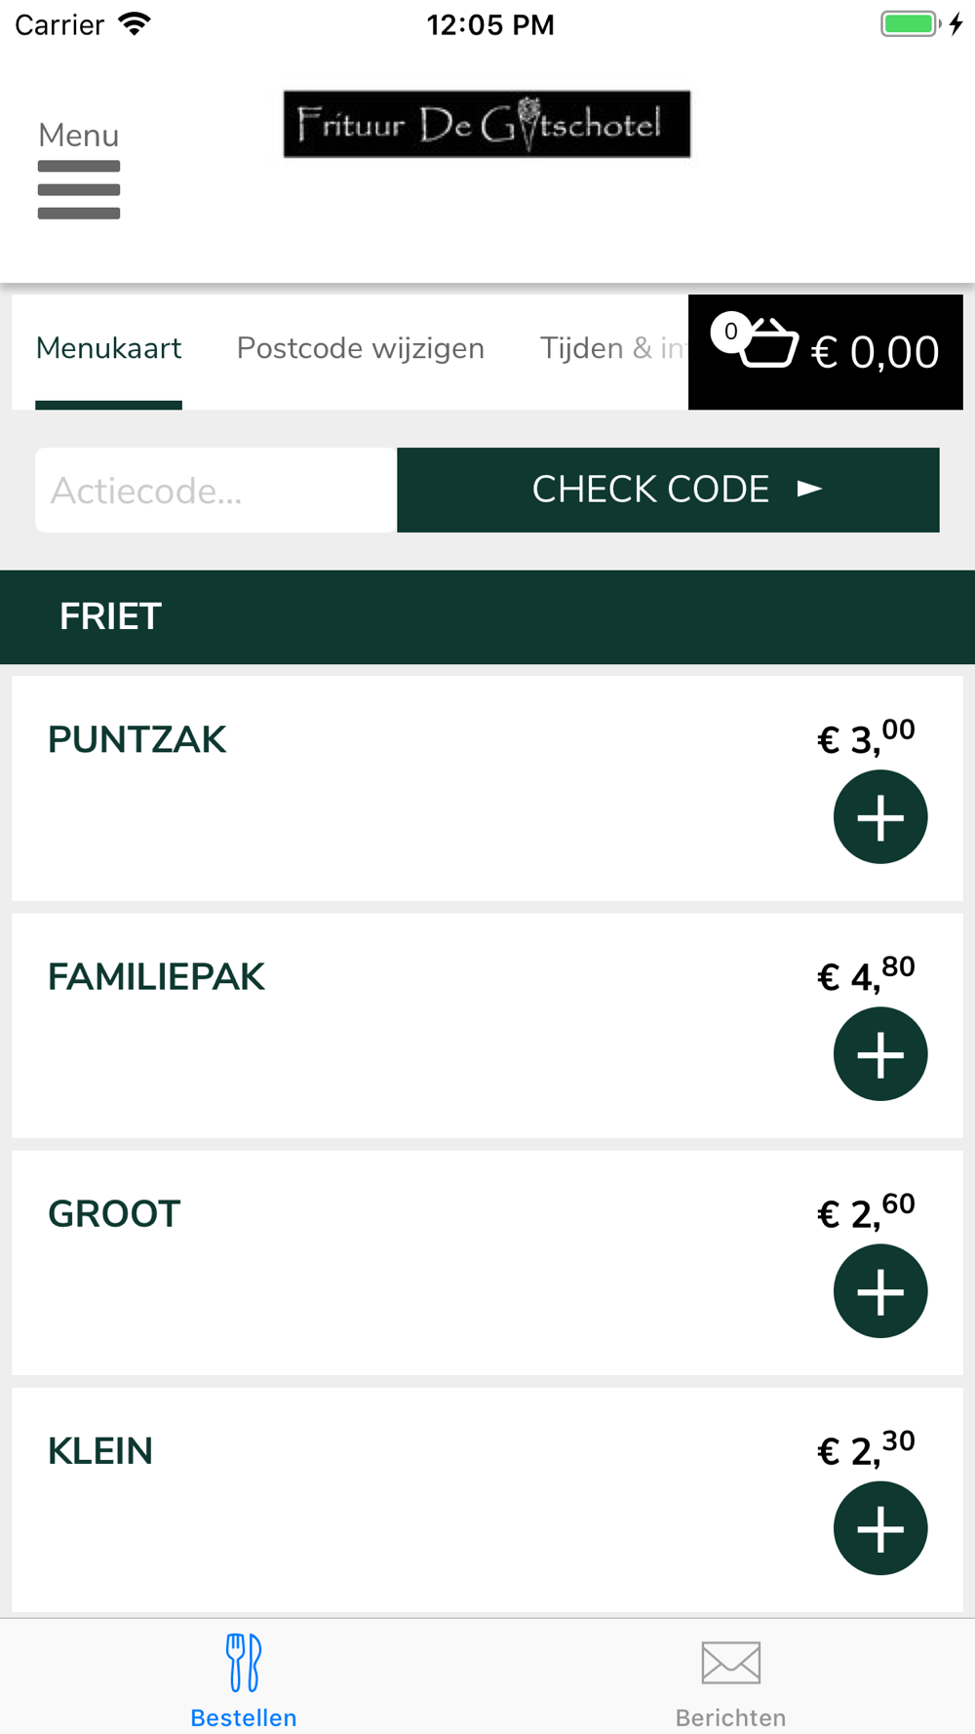This screenshot has height=1734, width=975.
Task: Add PUNTZAK with its plus button
Action: click(880, 817)
